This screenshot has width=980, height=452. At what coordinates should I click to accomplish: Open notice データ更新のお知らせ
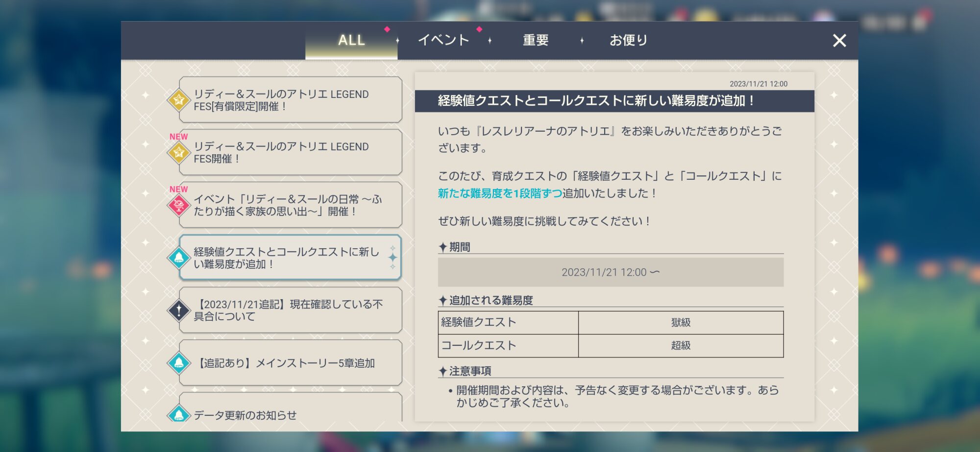pyautogui.click(x=291, y=407)
